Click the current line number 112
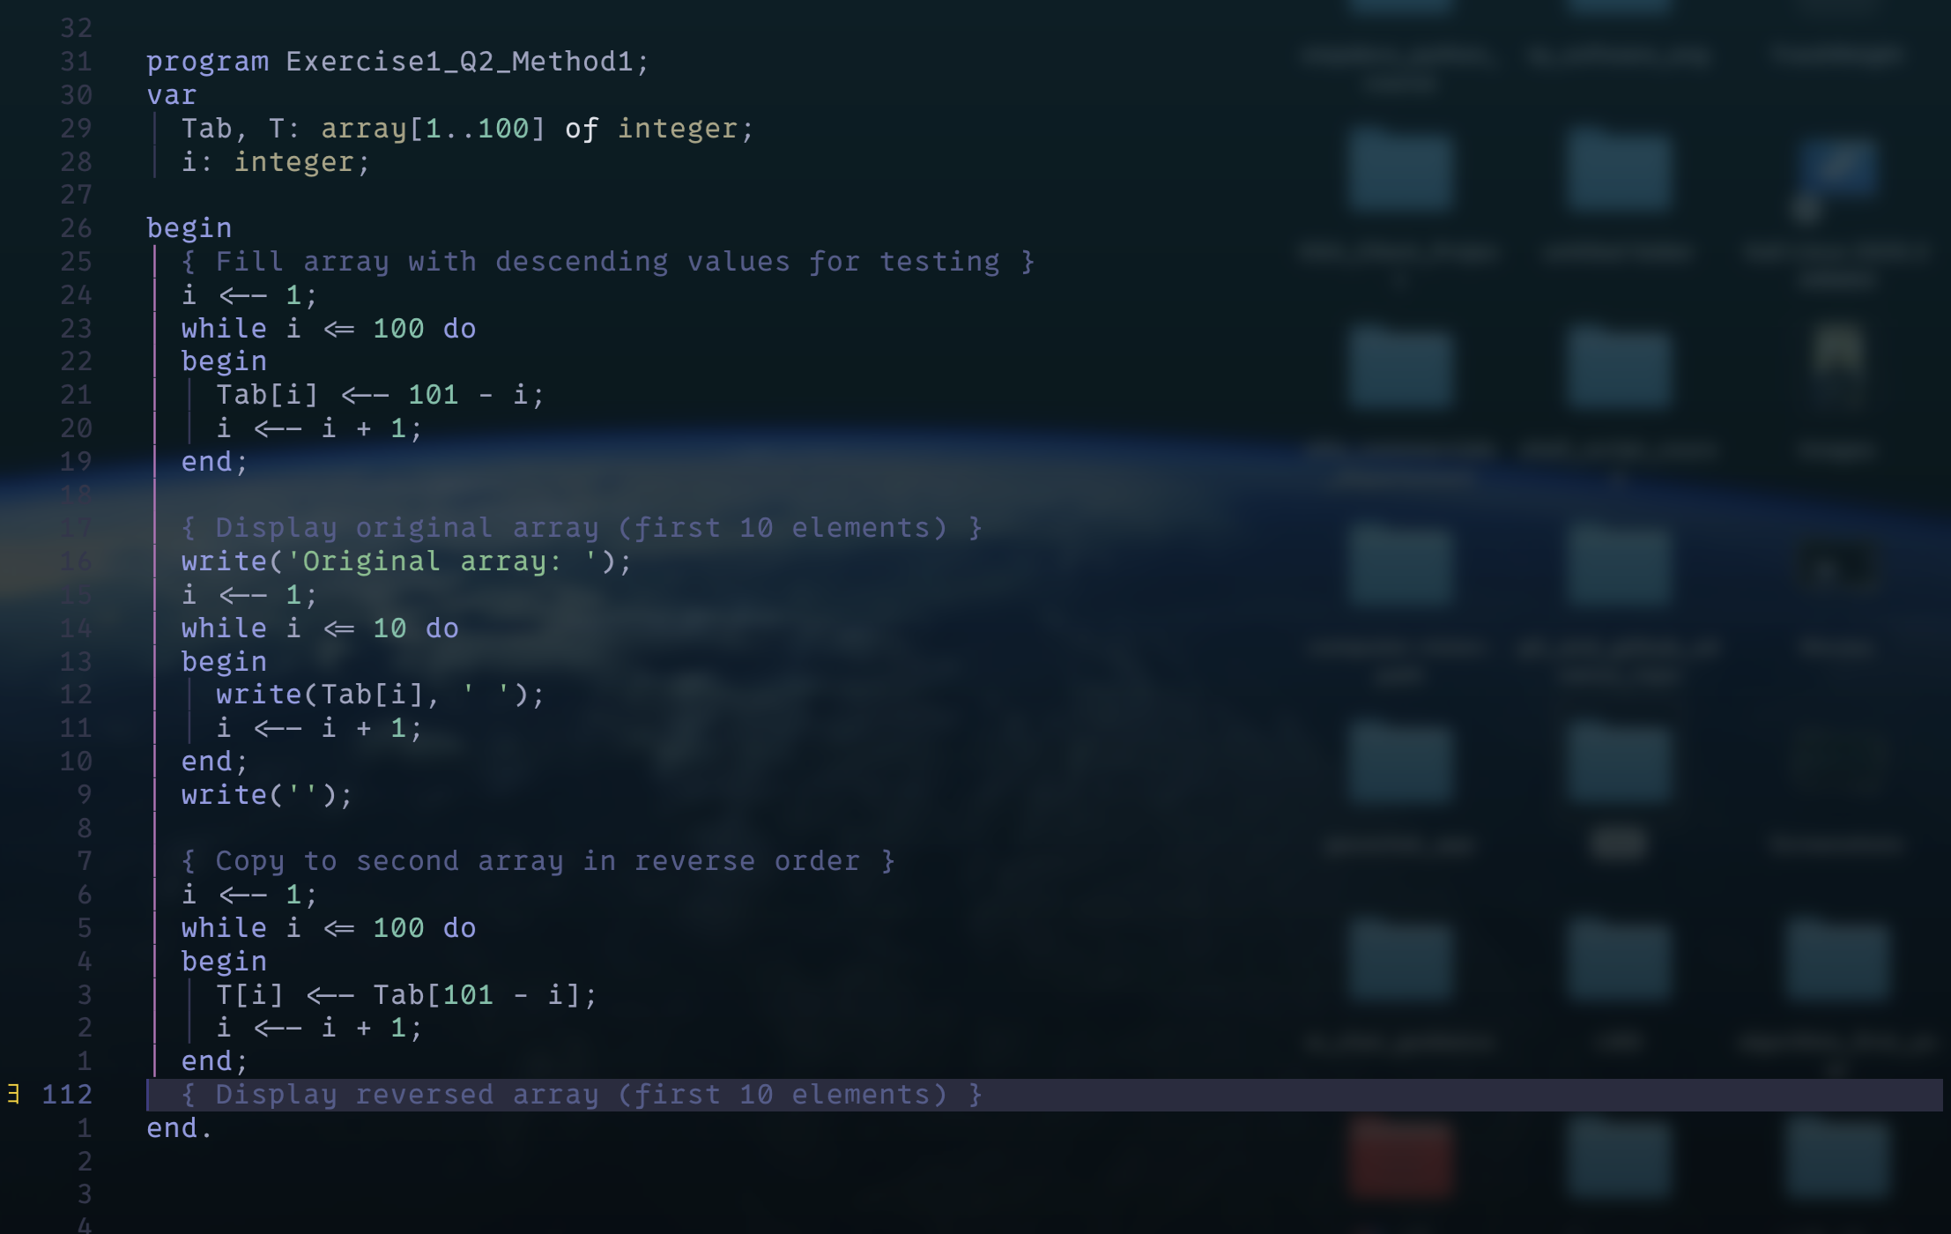The image size is (1951, 1234). click(67, 1094)
